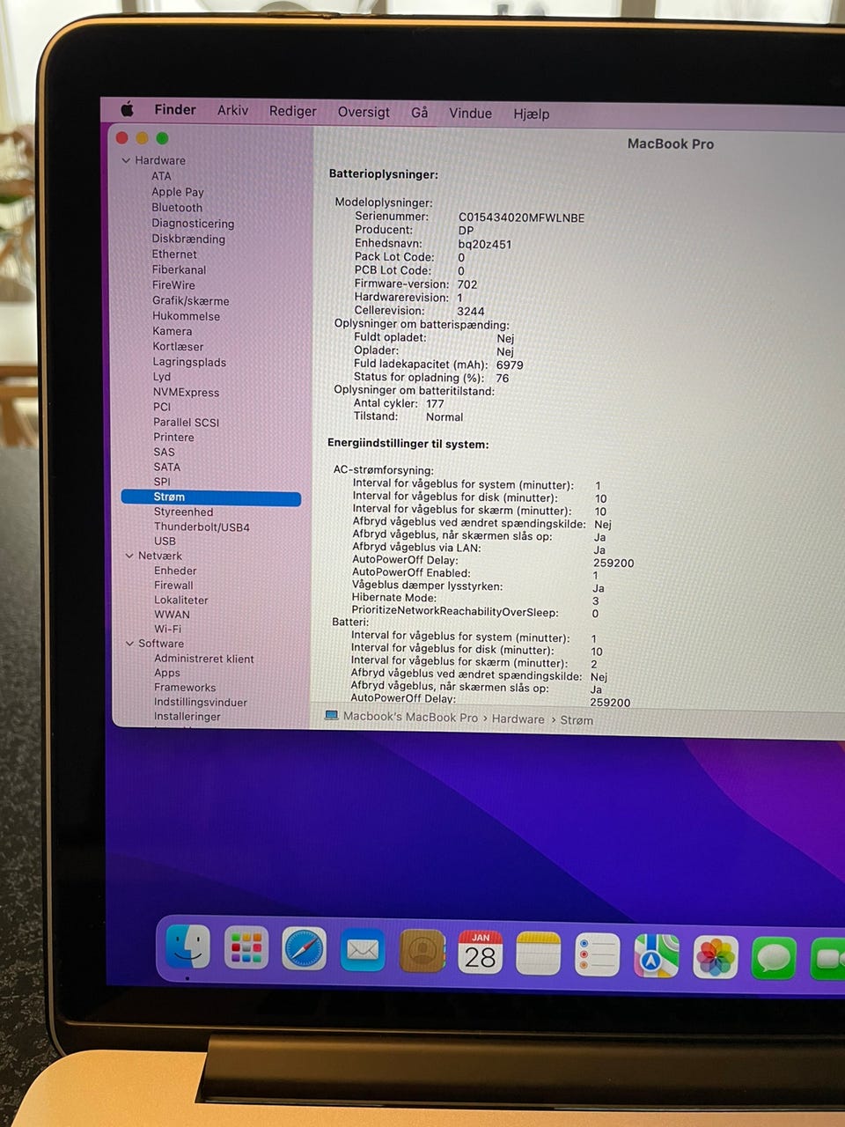Launch Safari from the Dock
The width and height of the screenshot is (845, 1127).
point(305,950)
